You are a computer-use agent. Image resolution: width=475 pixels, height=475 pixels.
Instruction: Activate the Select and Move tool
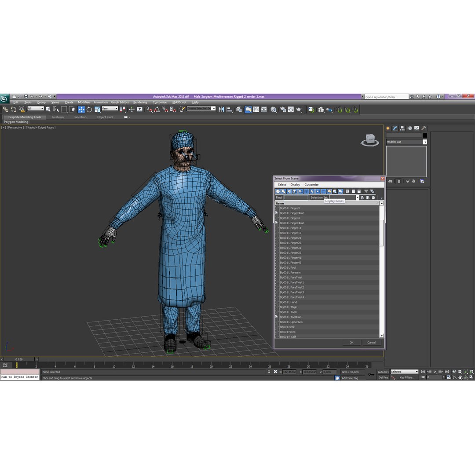(x=81, y=110)
